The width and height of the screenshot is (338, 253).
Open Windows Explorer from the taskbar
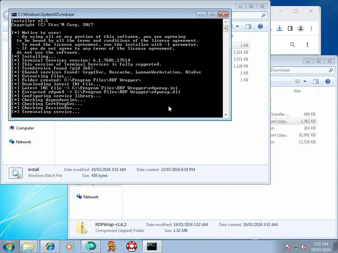pos(28,246)
